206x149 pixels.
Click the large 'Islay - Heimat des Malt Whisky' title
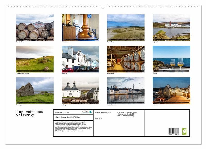(29, 113)
